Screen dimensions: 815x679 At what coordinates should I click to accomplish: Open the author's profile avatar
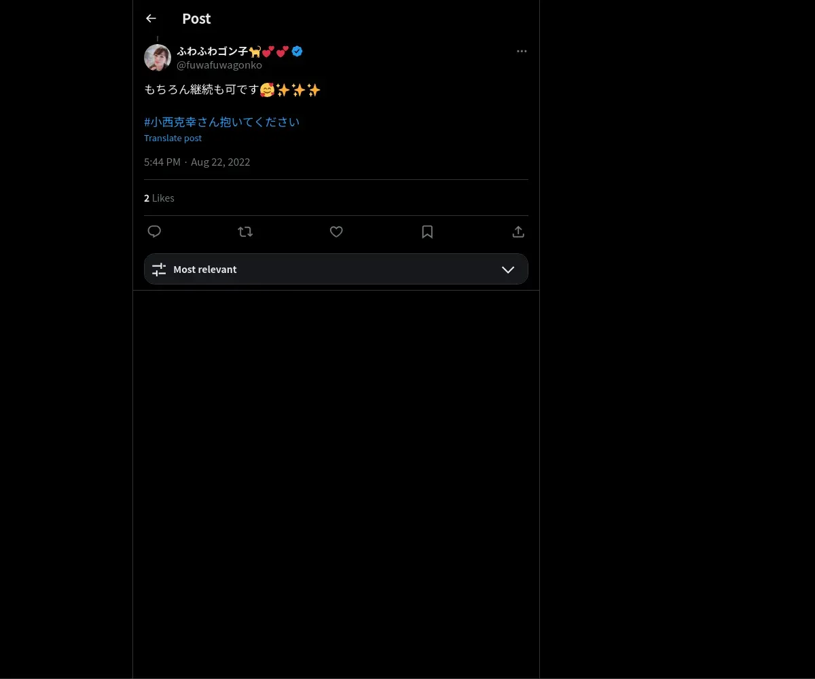coord(158,58)
